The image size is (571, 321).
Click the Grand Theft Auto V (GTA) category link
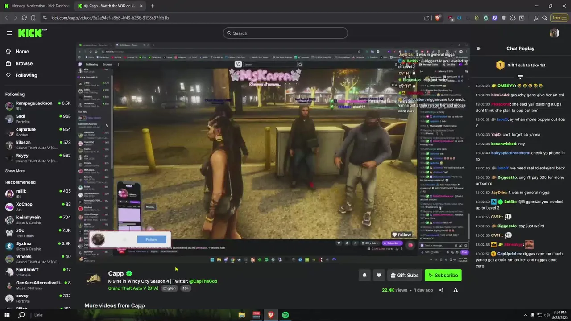(133, 288)
